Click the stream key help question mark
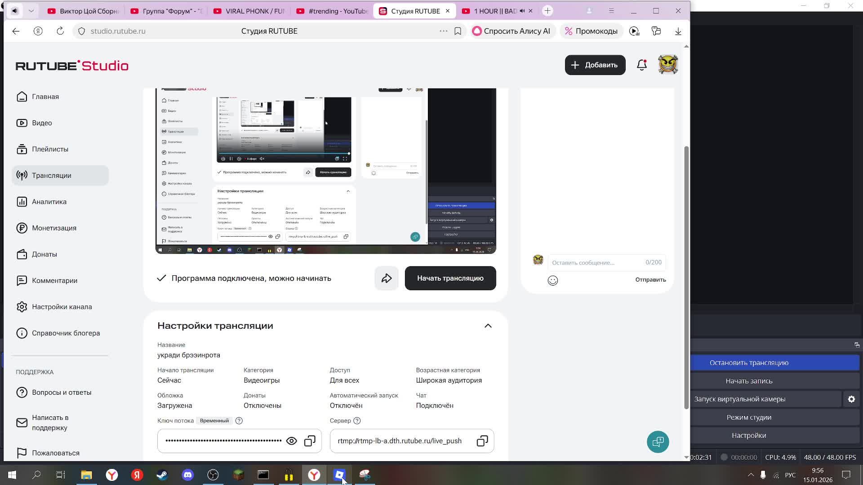The width and height of the screenshot is (863, 485). click(x=239, y=421)
